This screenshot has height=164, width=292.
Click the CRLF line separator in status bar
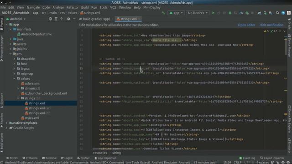(x=237, y=162)
